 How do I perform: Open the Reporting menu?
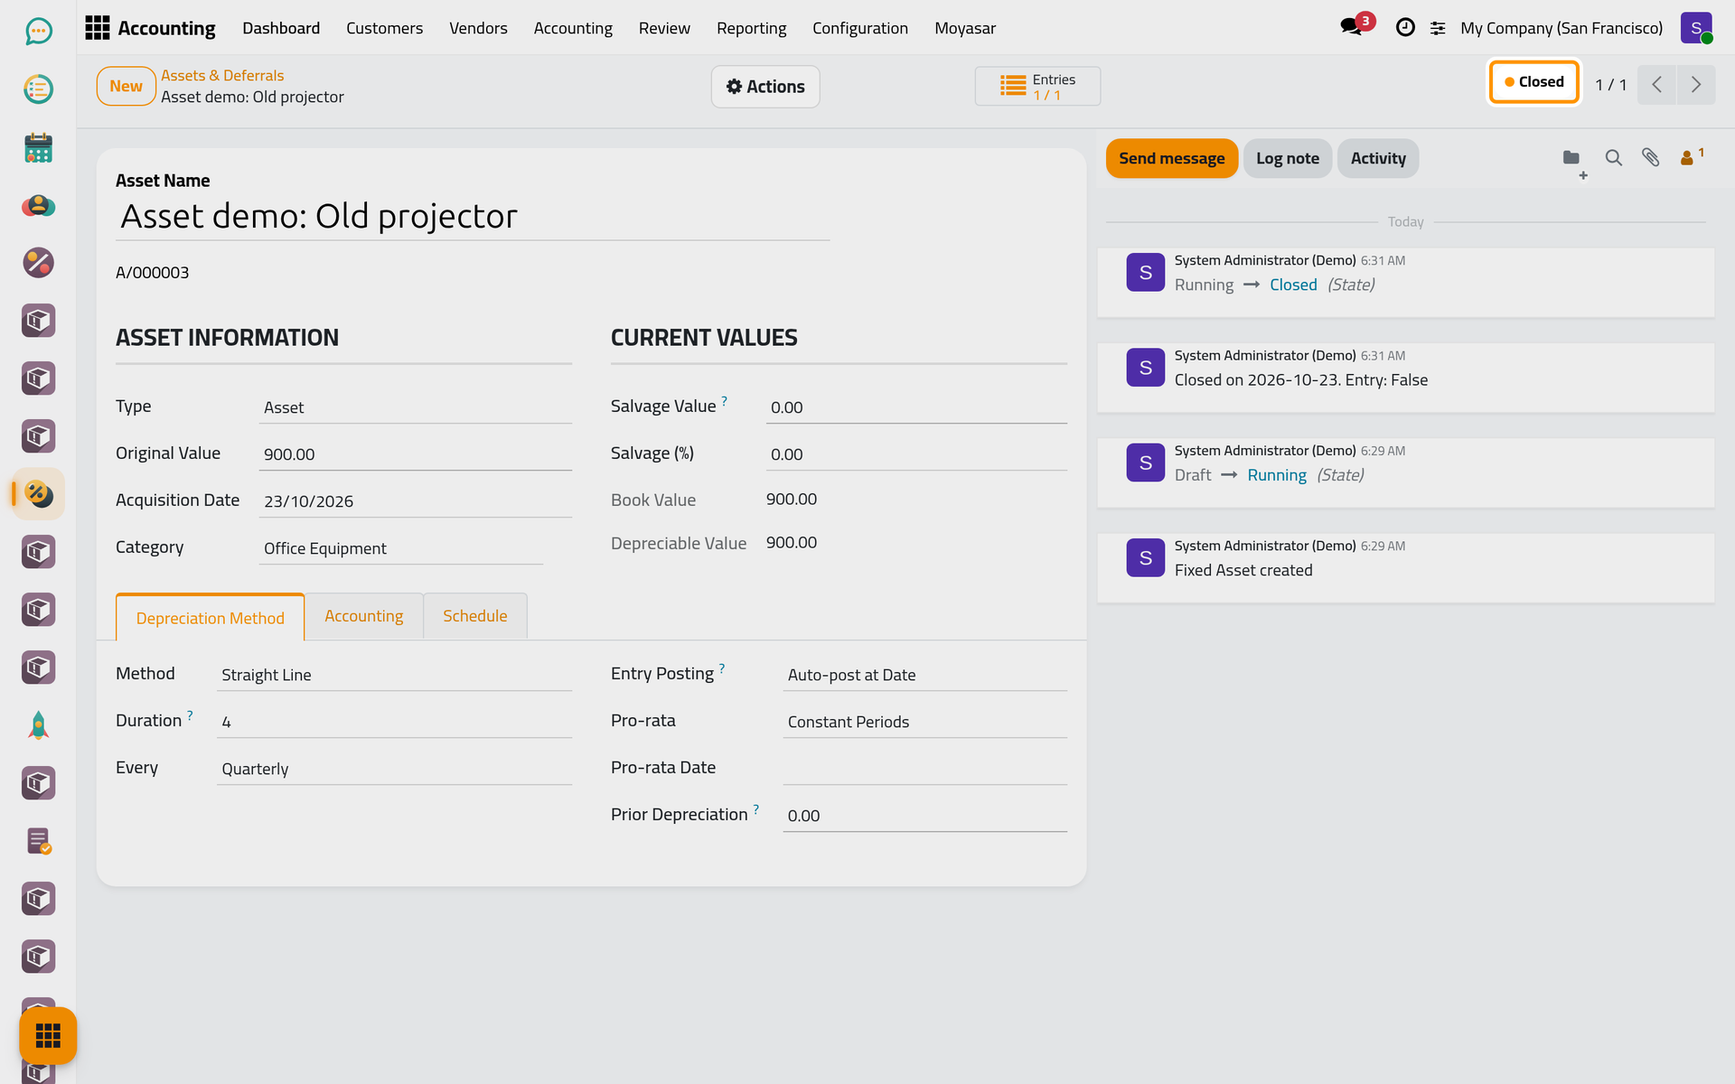tap(751, 28)
